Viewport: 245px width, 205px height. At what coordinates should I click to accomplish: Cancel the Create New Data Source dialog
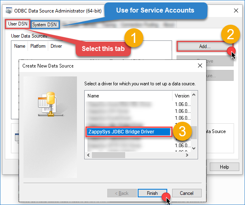click(186, 193)
